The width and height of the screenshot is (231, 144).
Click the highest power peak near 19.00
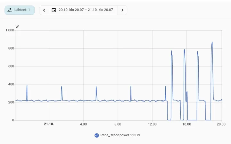coord(212,42)
